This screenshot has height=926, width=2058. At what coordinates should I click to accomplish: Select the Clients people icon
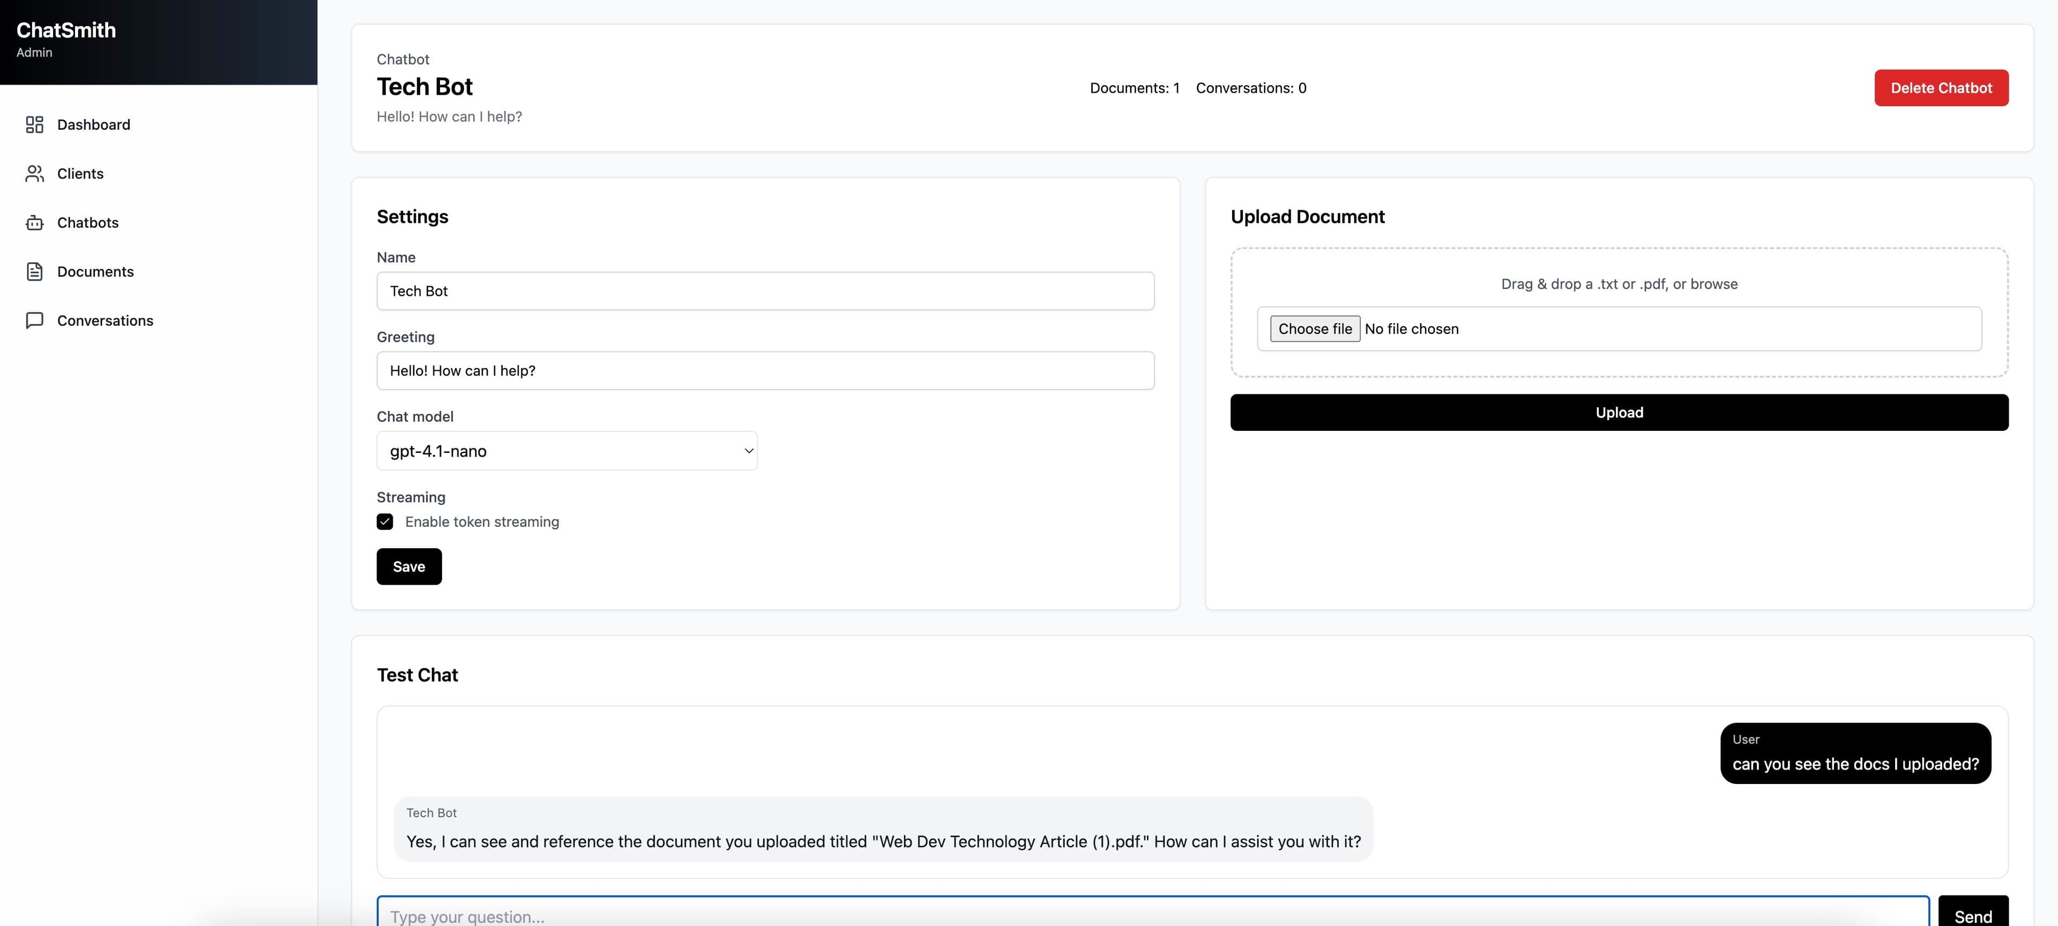coord(34,174)
